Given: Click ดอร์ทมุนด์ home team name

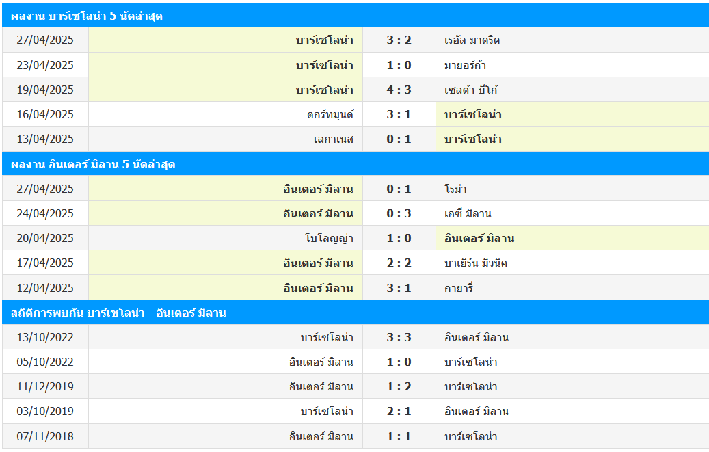Looking at the screenshot, I should pos(330,114).
